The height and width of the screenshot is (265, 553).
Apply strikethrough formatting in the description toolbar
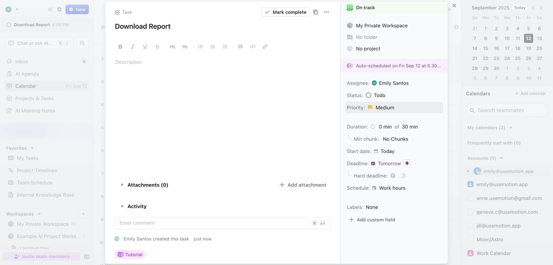(158, 47)
